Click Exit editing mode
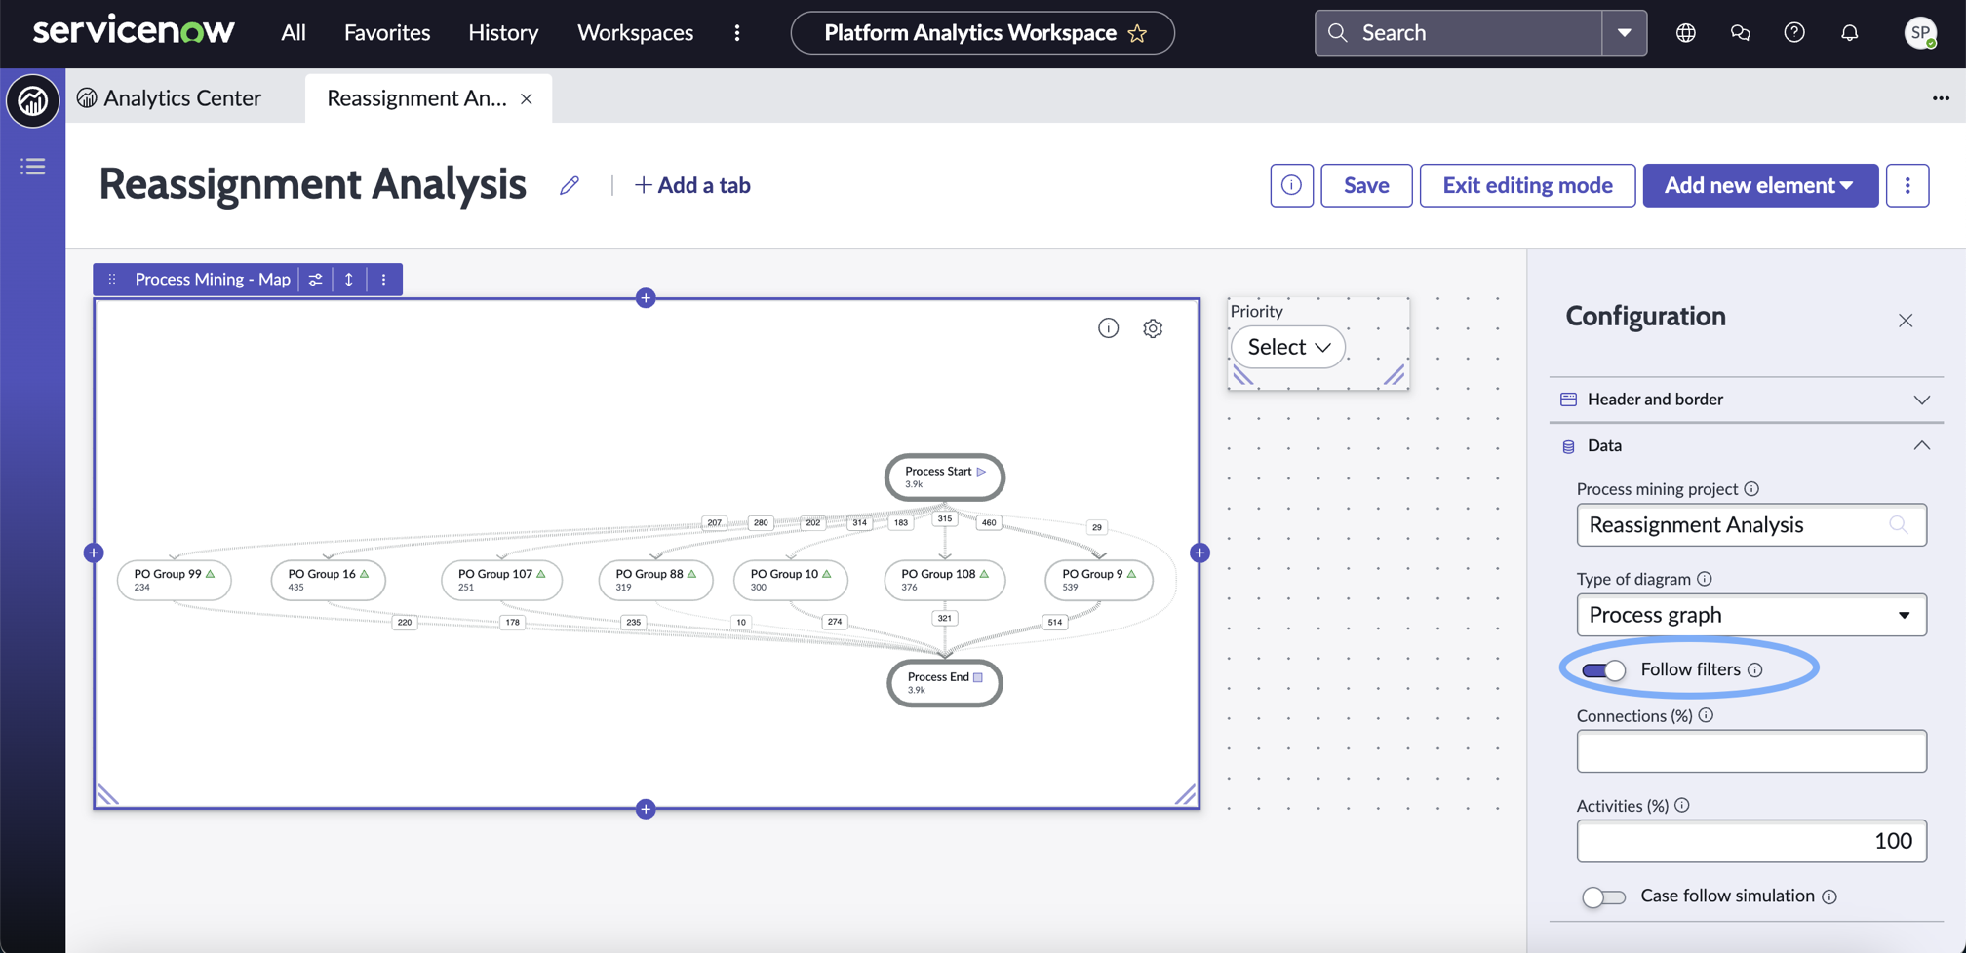Screen dimensions: 1966x953 1527,185
